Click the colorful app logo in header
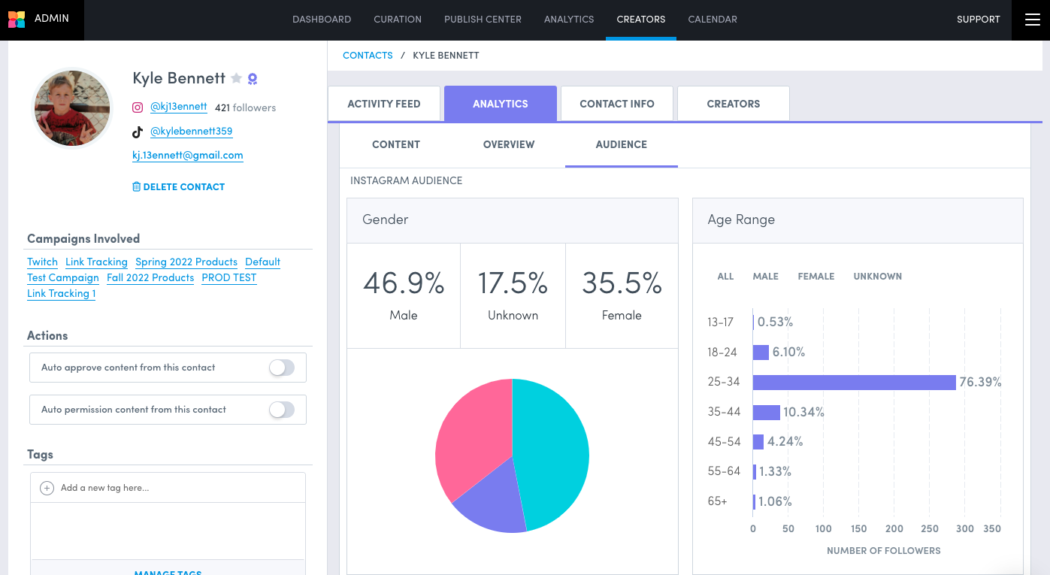 (x=17, y=19)
